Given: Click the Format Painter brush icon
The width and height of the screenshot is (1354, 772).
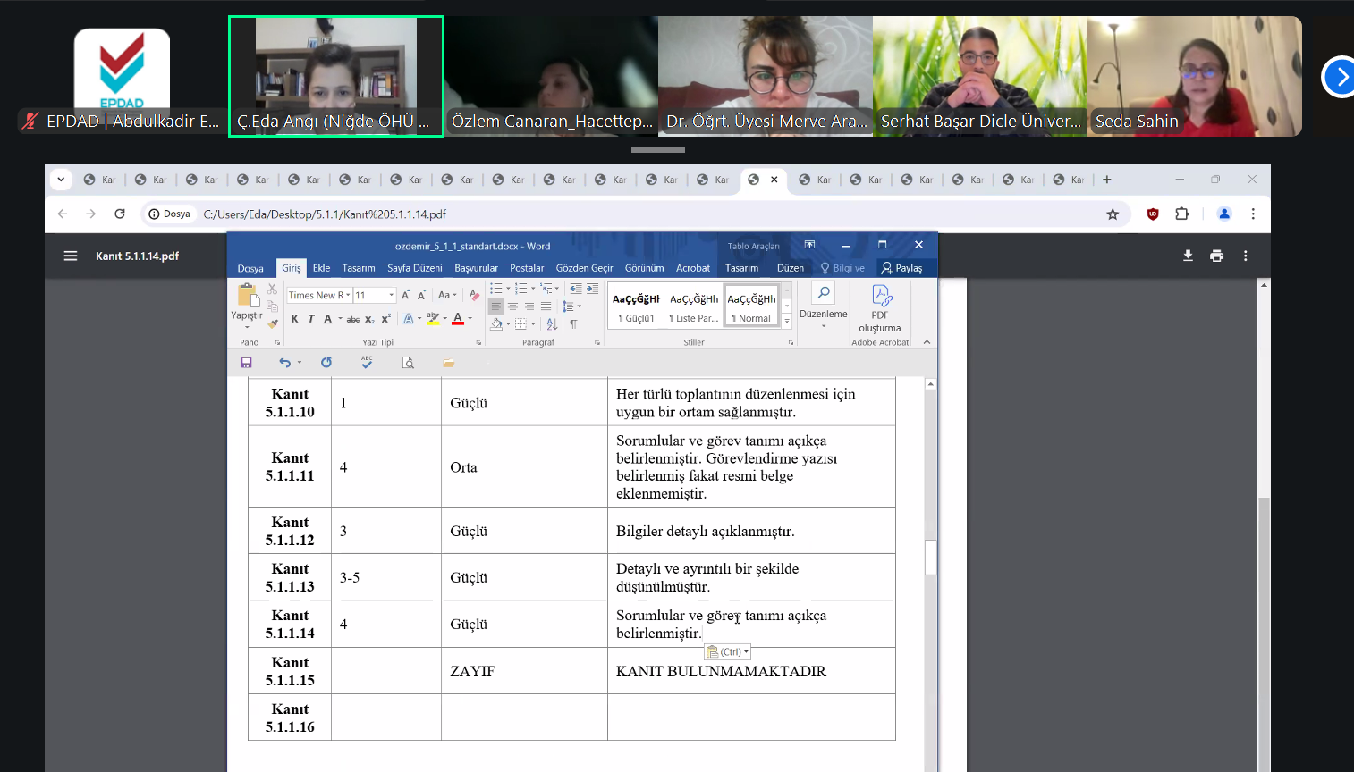Looking at the screenshot, I should point(273,323).
